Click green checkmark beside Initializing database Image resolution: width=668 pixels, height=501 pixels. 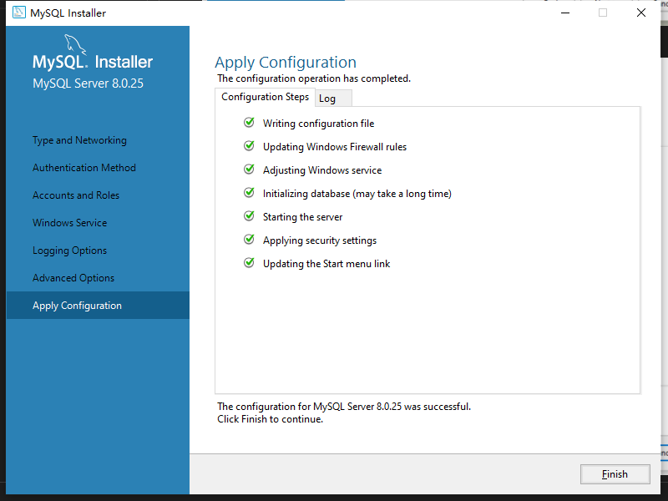click(x=249, y=193)
